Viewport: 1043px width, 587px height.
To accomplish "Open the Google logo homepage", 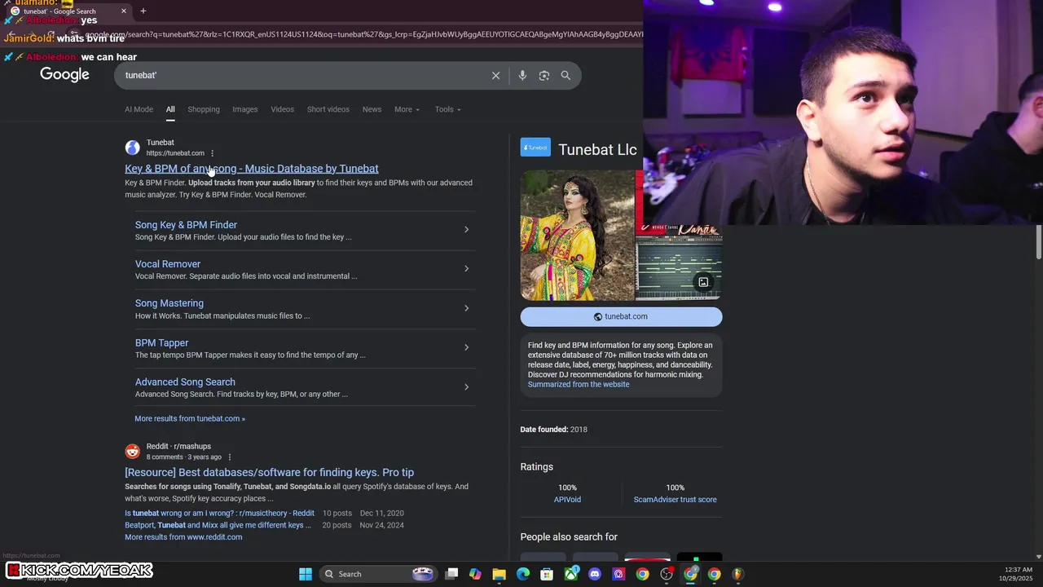I will [64, 75].
